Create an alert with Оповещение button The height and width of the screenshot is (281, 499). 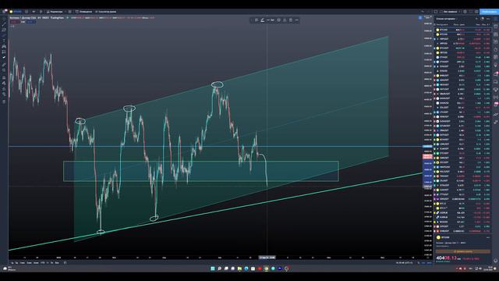click(x=83, y=12)
